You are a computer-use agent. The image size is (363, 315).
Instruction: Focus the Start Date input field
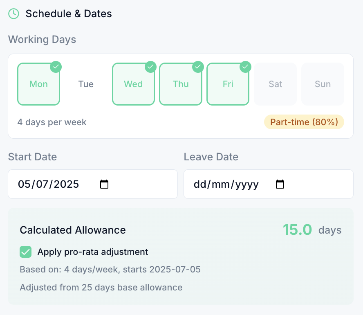57,184
